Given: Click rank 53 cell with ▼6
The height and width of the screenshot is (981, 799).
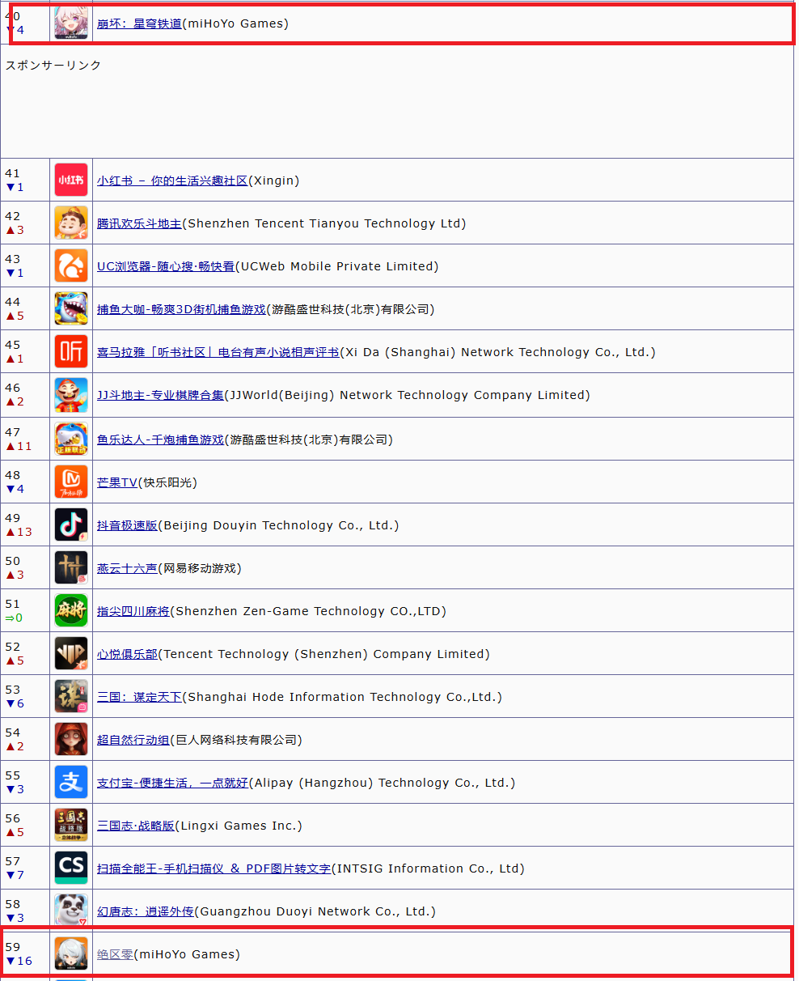Looking at the screenshot, I should 25,696.
